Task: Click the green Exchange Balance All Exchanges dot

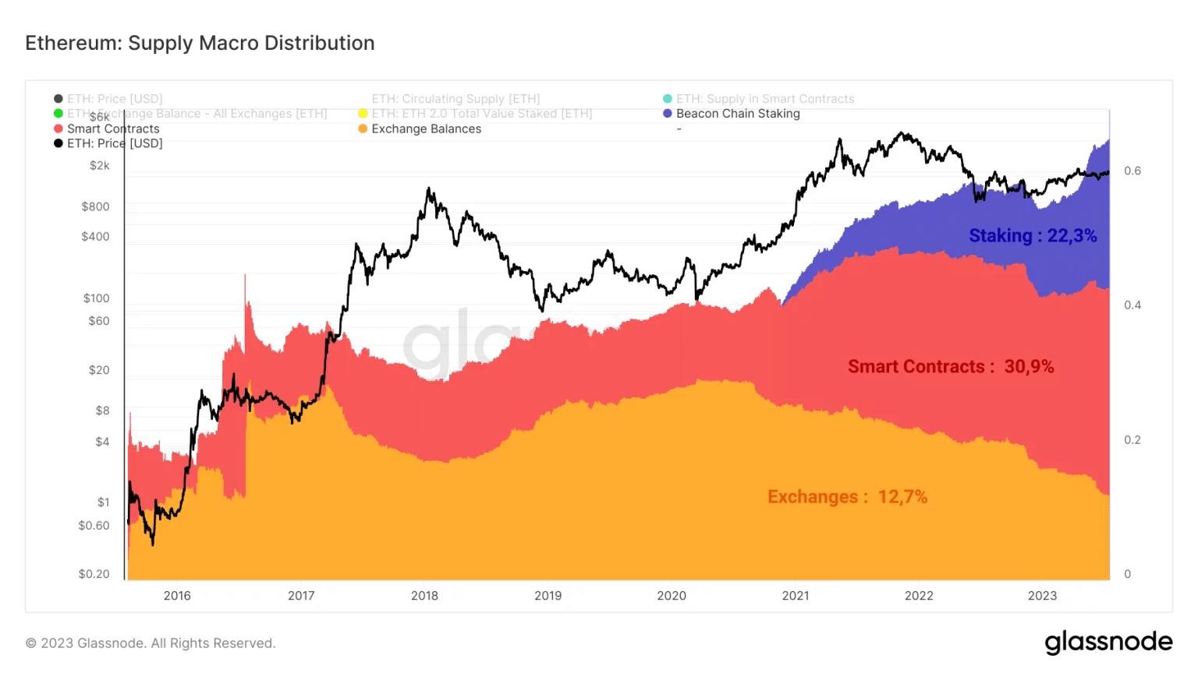Action: coord(58,114)
